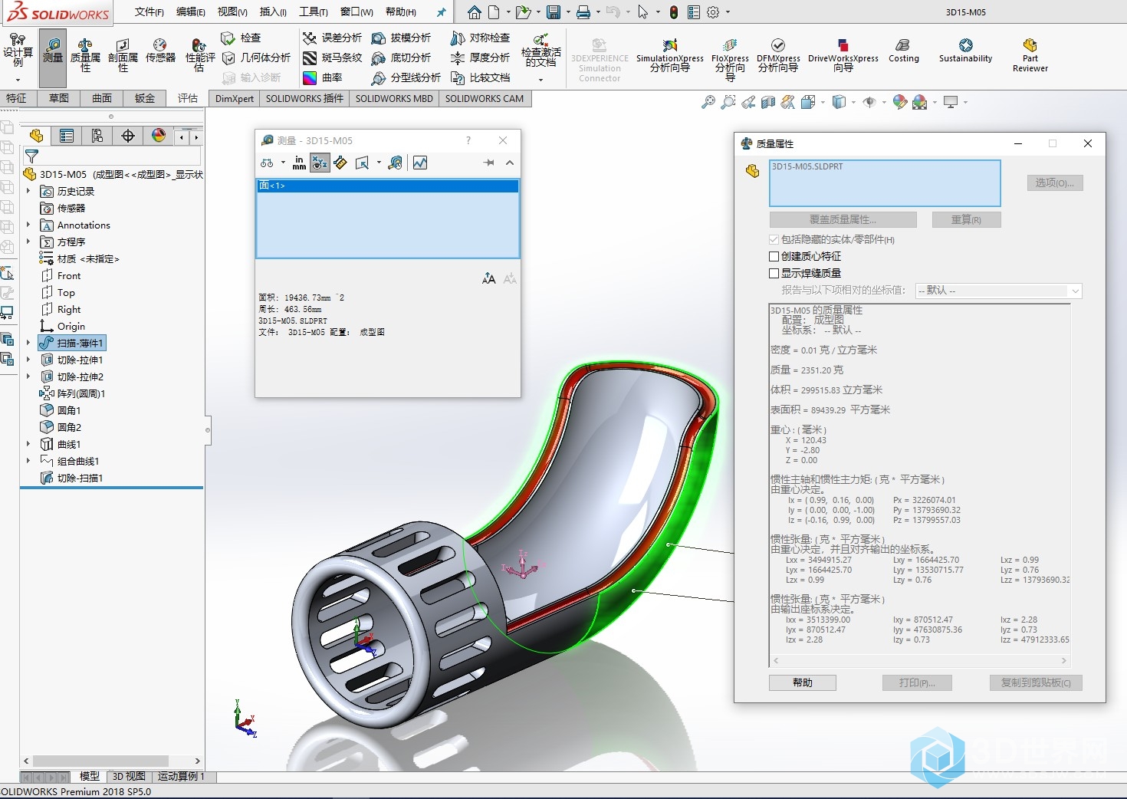Open the 插入(I) menu
Screen dimensions: 1127x799
click(x=273, y=12)
